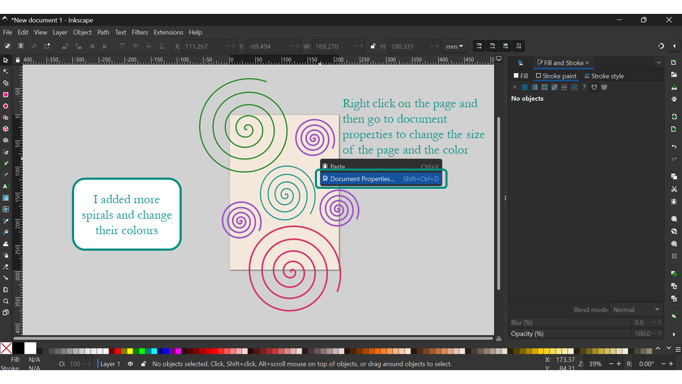
Task: Rotate selection 90° clockwise icon
Action: (78, 46)
